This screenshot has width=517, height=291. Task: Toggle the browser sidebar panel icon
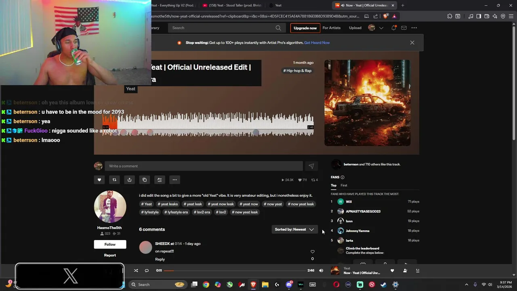(x=479, y=16)
